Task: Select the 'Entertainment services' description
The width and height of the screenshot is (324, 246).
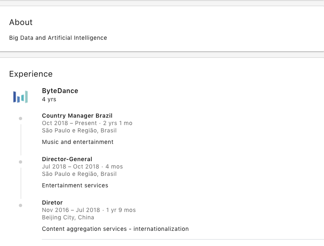Action: [75, 185]
